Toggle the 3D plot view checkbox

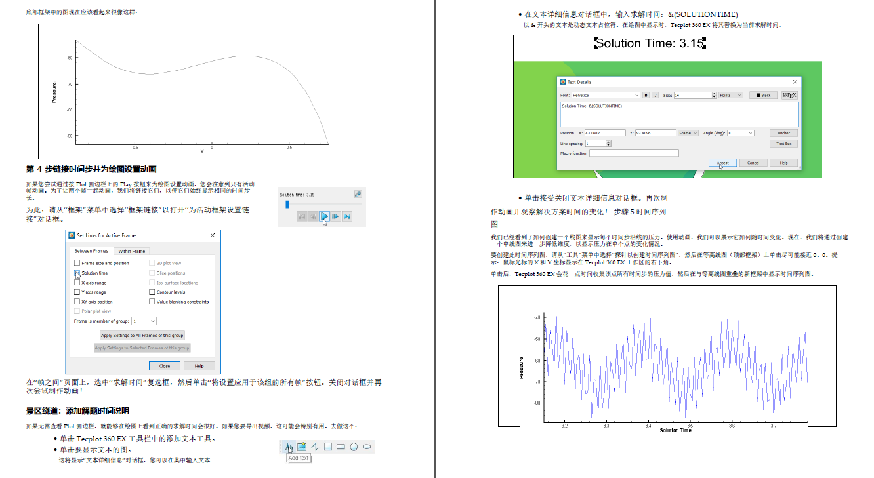point(152,263)
